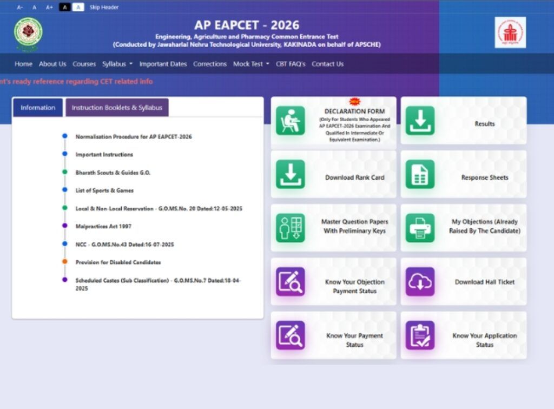Select the Information tab
The height and width of the screenshot is (409, 554).
tap(38, 107)
